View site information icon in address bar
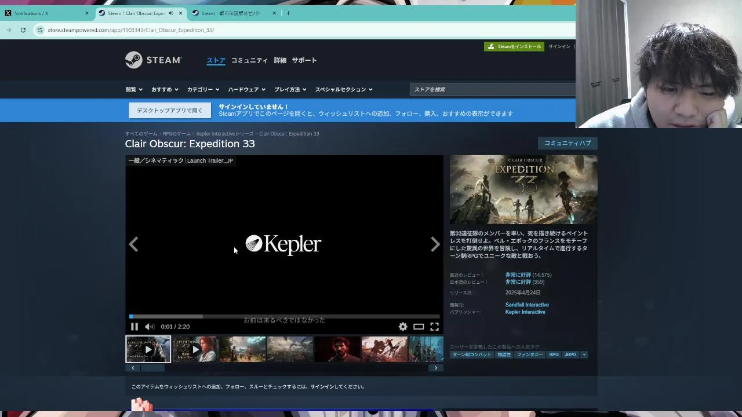 (x=39, y=30)
